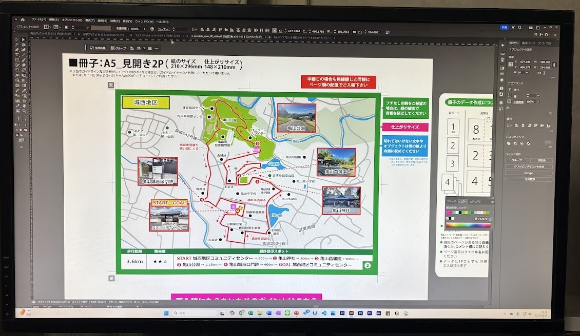
Task: Toggle the fill (塗り) swatch in Appearance
Action: click(x=510, y=90)
